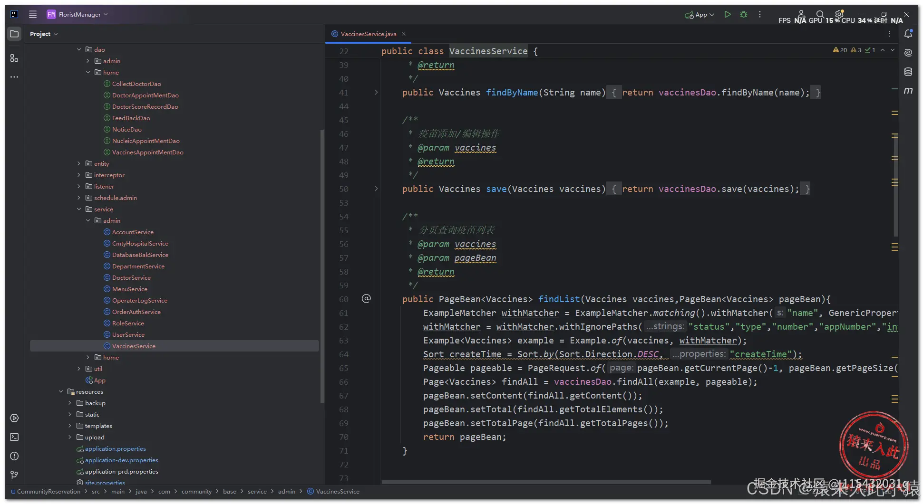Viewport: 923px width, 504px height.
Task: Collapse the resources folder
Action: [x=61, y=391]
